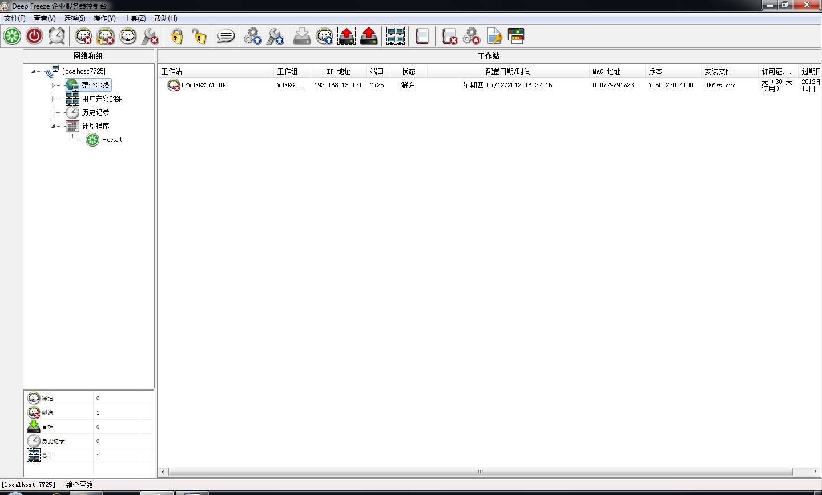Click the colored table layout icon

pos(516,36)
